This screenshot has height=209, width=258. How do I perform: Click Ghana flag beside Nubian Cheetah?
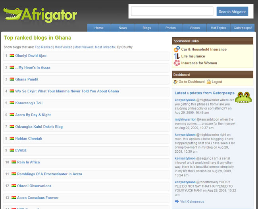point(12,138)
